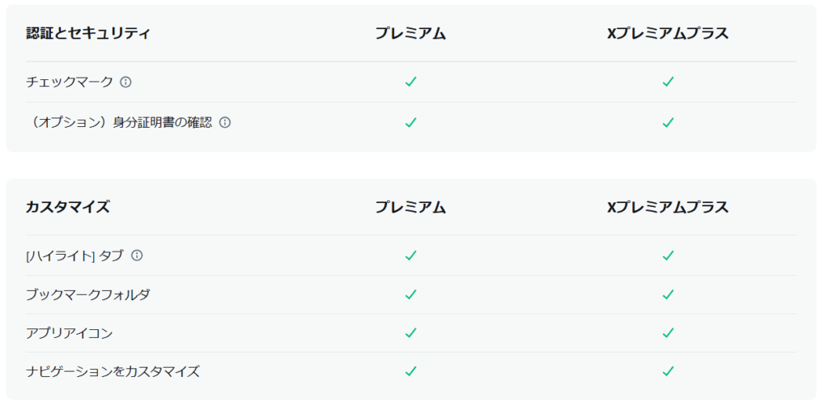
Task: Click the チェックマーク feature label
Action: (70, 82)
